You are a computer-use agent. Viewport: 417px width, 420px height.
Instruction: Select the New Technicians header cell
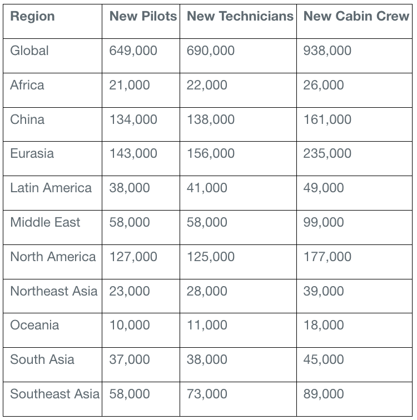click(240, 16)
